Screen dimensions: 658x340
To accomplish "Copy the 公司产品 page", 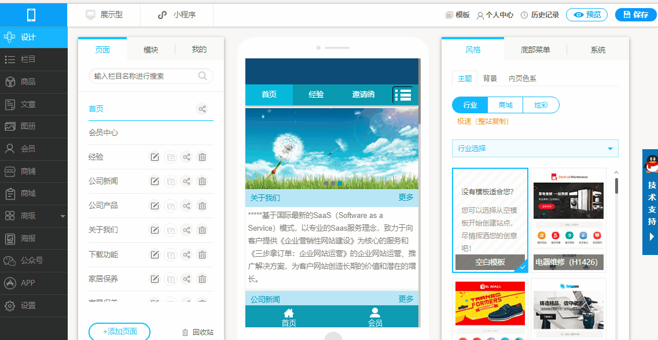I will pyautogui.click(x=170, y=206).
